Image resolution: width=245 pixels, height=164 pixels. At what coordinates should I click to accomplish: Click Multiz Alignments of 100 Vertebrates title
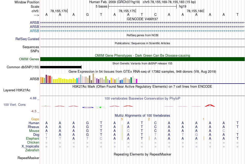(x=142, y=116)
